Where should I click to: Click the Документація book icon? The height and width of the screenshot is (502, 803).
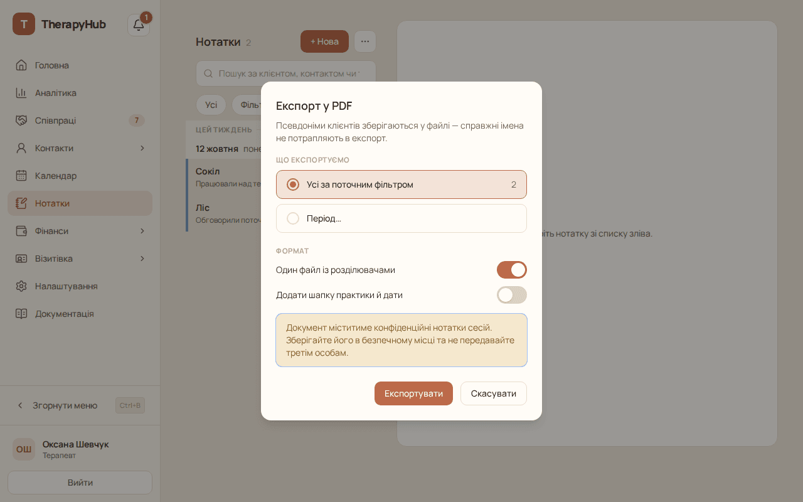(x=21, y=314)
